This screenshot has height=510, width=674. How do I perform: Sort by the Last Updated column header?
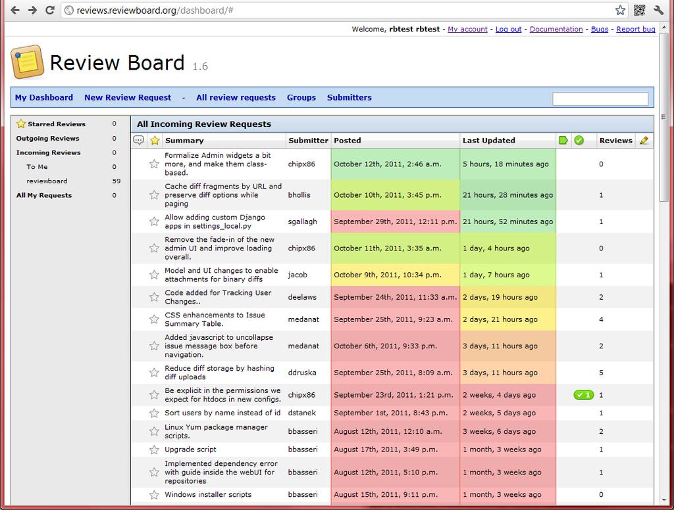[x=489, y=141]
